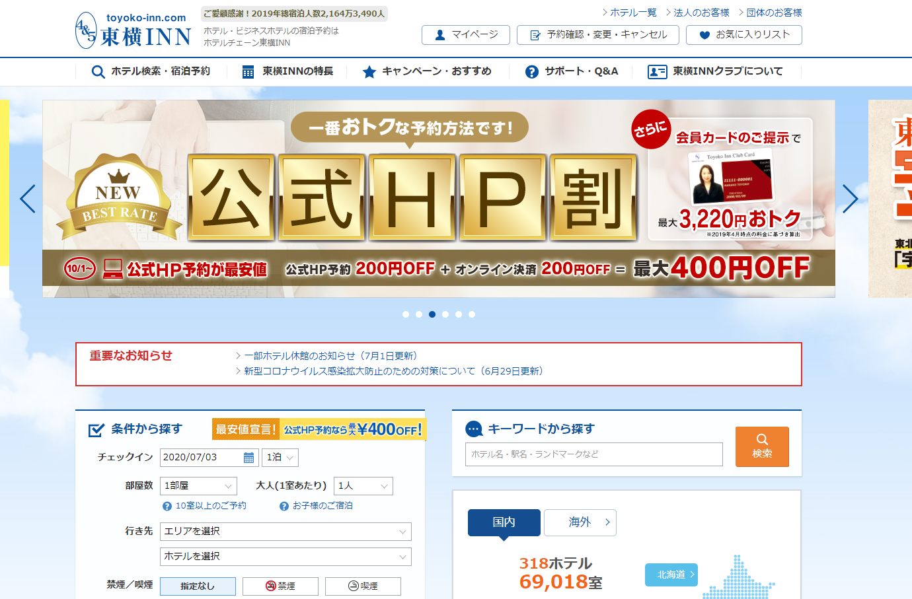Select 指定なし smoking option
This screenshot has width=912, height=599.
coord(198,586)
